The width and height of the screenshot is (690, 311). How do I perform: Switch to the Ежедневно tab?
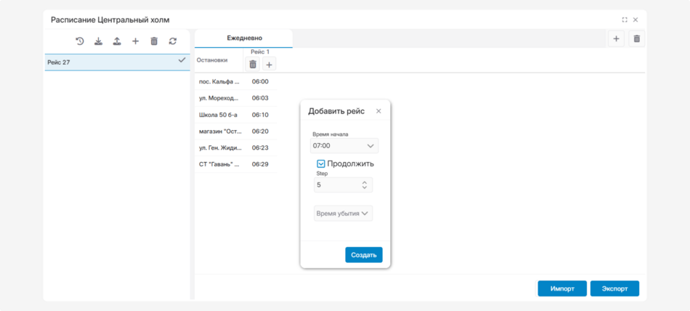(x=244, y=38)
